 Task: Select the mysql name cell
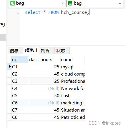coord(73,67)
